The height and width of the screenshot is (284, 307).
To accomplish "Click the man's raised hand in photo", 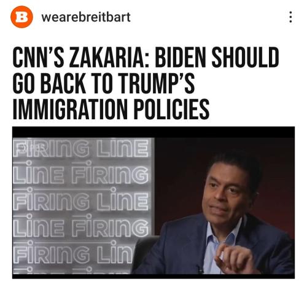I will tap(235, 259).
